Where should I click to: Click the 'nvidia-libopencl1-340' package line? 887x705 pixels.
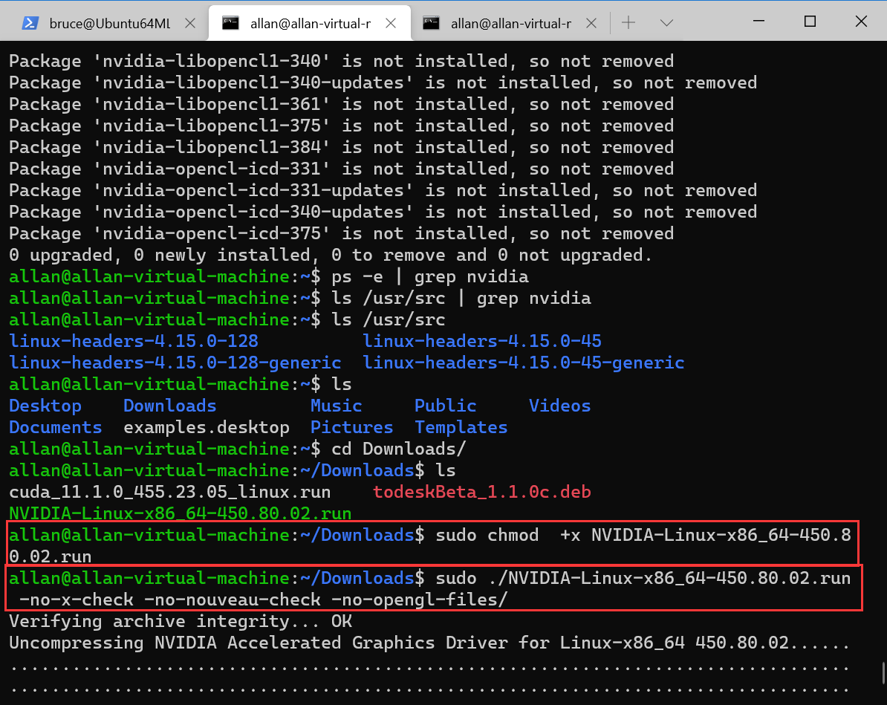click(342, 61)
